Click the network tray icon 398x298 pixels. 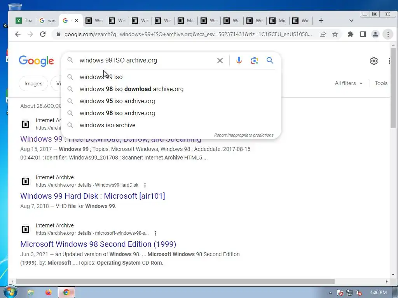click(x=349, y=293)
